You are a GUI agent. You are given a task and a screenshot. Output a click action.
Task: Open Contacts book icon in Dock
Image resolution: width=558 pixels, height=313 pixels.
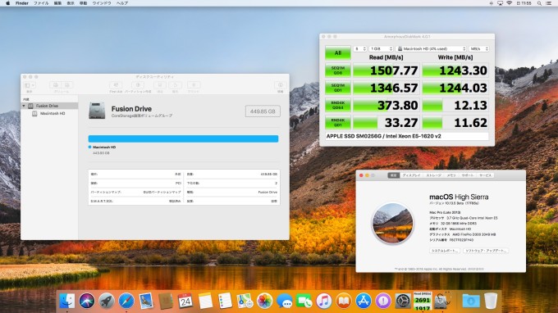166,301
